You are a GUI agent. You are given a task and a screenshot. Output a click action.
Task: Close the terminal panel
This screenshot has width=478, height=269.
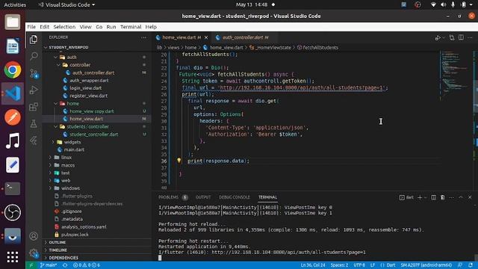(470, 197)
